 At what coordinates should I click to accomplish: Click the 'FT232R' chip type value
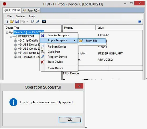(x=103, y=35)
